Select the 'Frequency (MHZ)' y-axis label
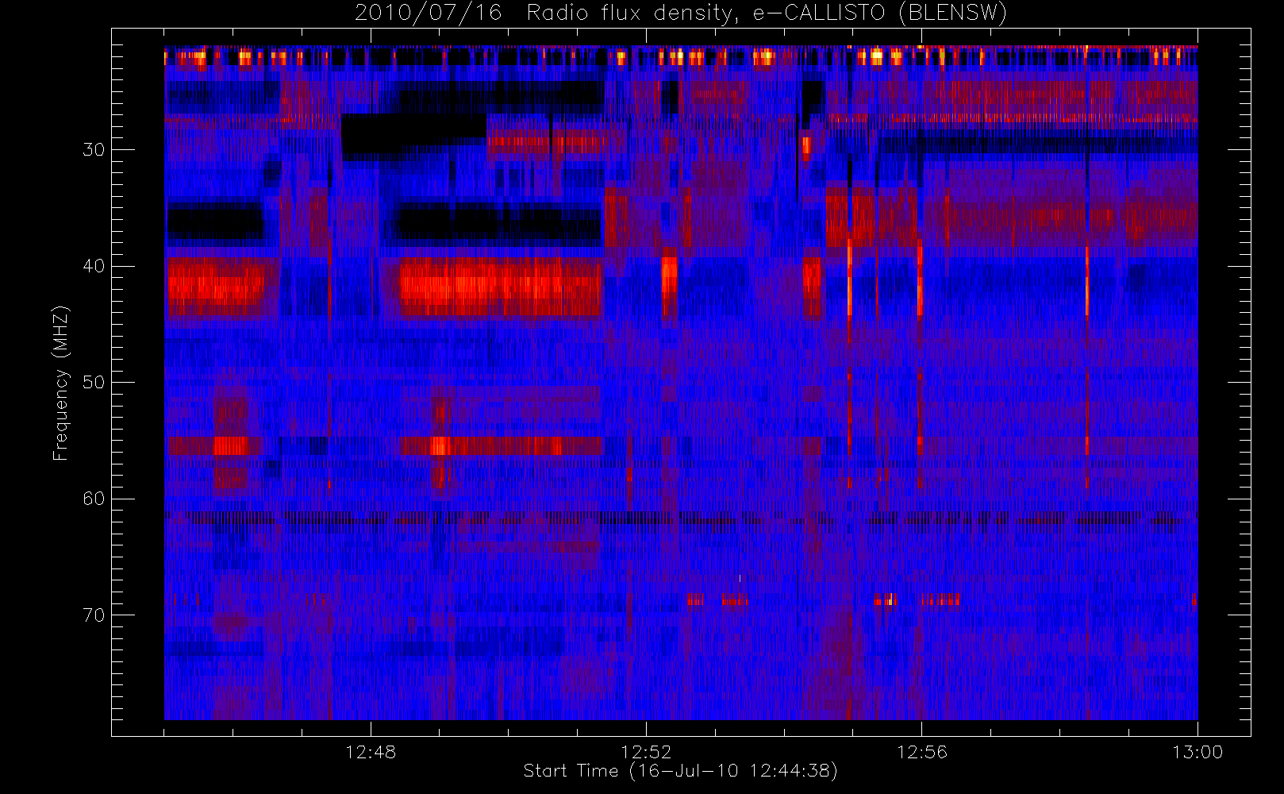Screen dimensions: 1284x794 [x=61, y=383]
